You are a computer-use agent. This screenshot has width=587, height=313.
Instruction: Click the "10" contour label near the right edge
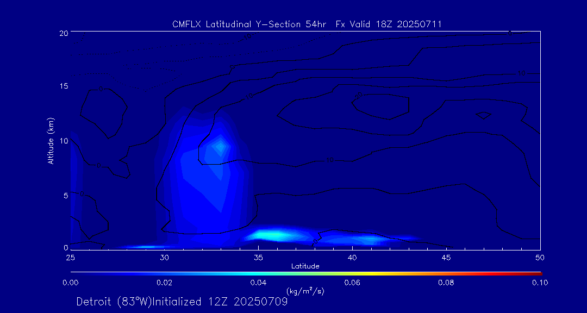pos(521,74)
